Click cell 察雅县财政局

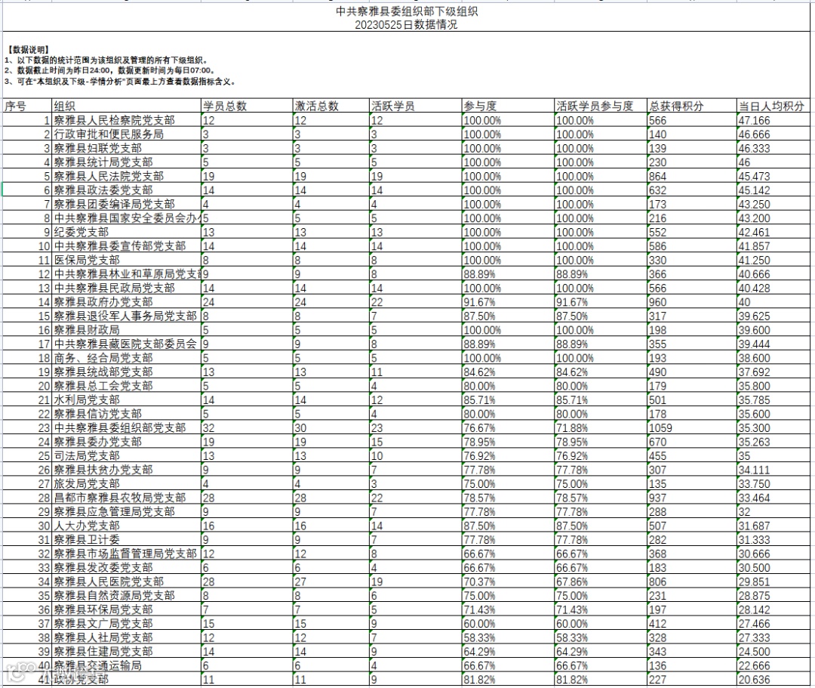pos(126,330)
